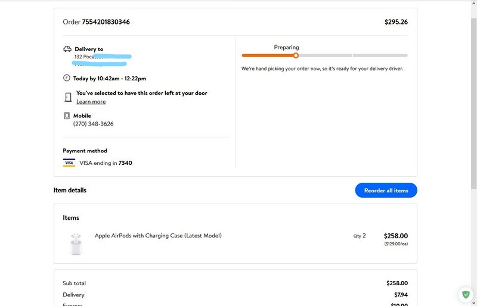Click the order total $295.26
Image resolution: width=477 pixels, height=306 pixels.
396,22
